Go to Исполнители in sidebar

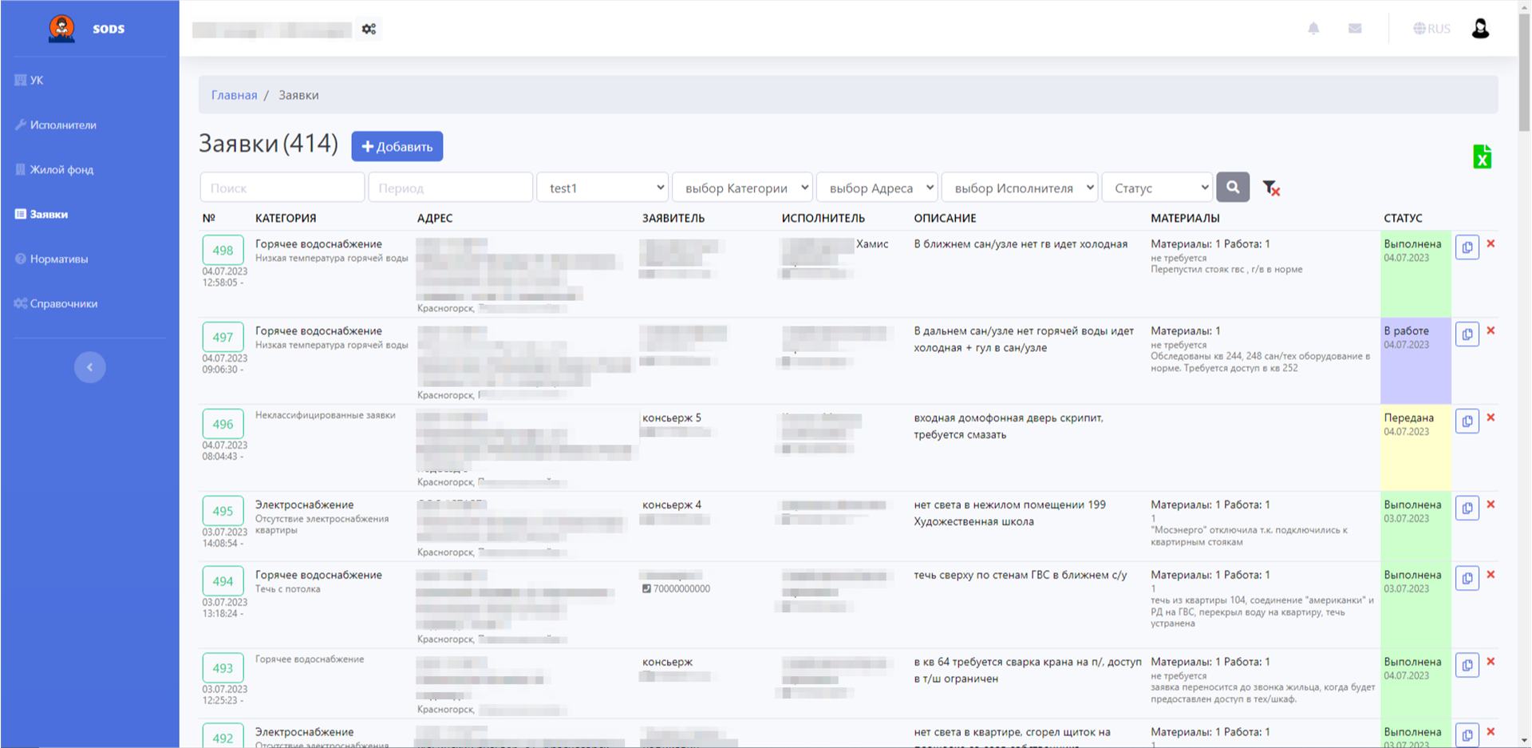[x=63, y=125]
